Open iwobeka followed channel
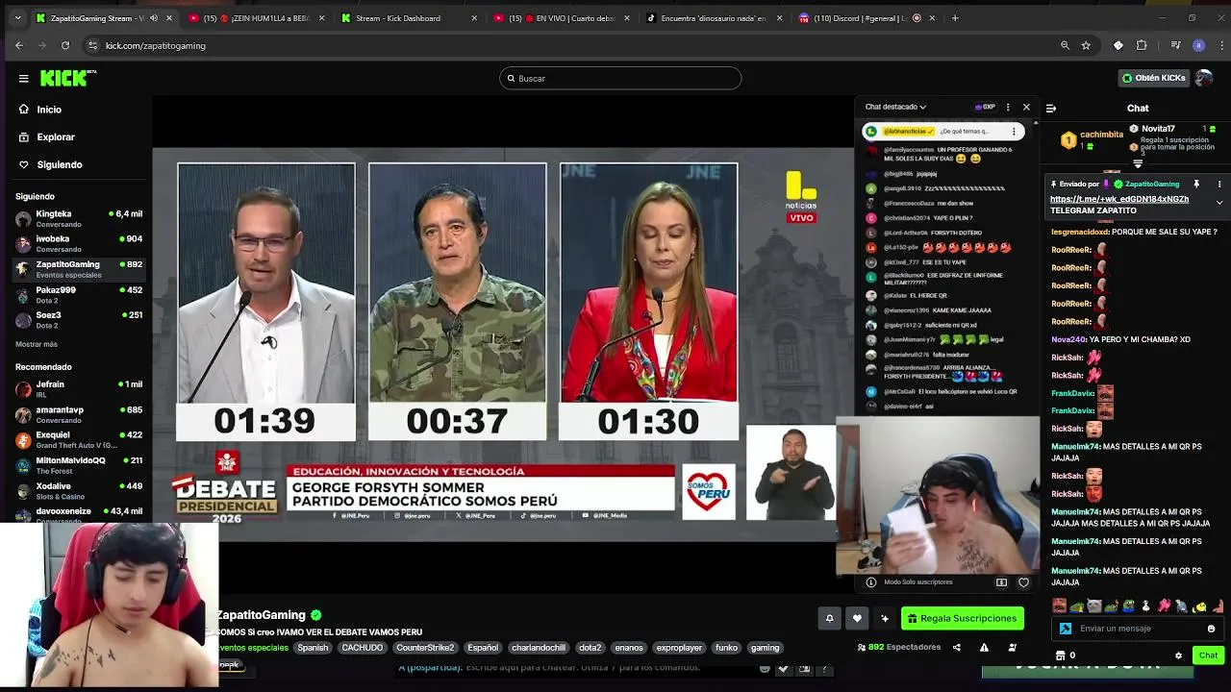The width and height of the screenshot is (1231, 692). [79, 244]
